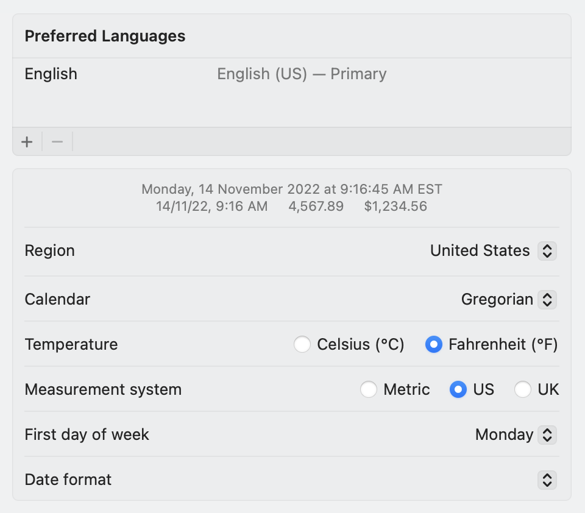Open the Calendar dropdown showing Gregorian
The image size is (585, 513).
[497, 300]
